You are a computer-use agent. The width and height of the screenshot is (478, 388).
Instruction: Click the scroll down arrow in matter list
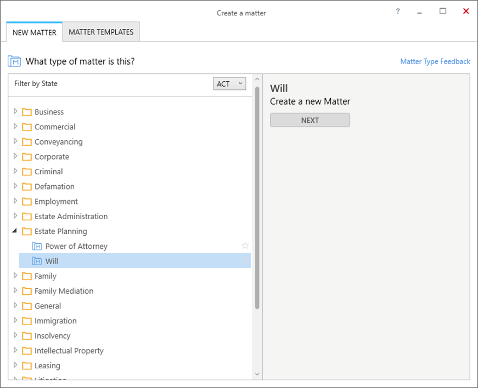click(x=256, y=374)
